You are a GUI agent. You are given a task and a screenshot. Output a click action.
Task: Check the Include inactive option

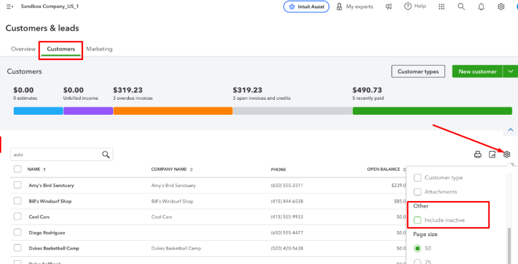point(418,220)
